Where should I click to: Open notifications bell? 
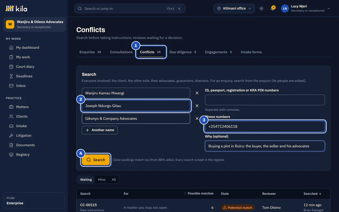pos(272,8)
